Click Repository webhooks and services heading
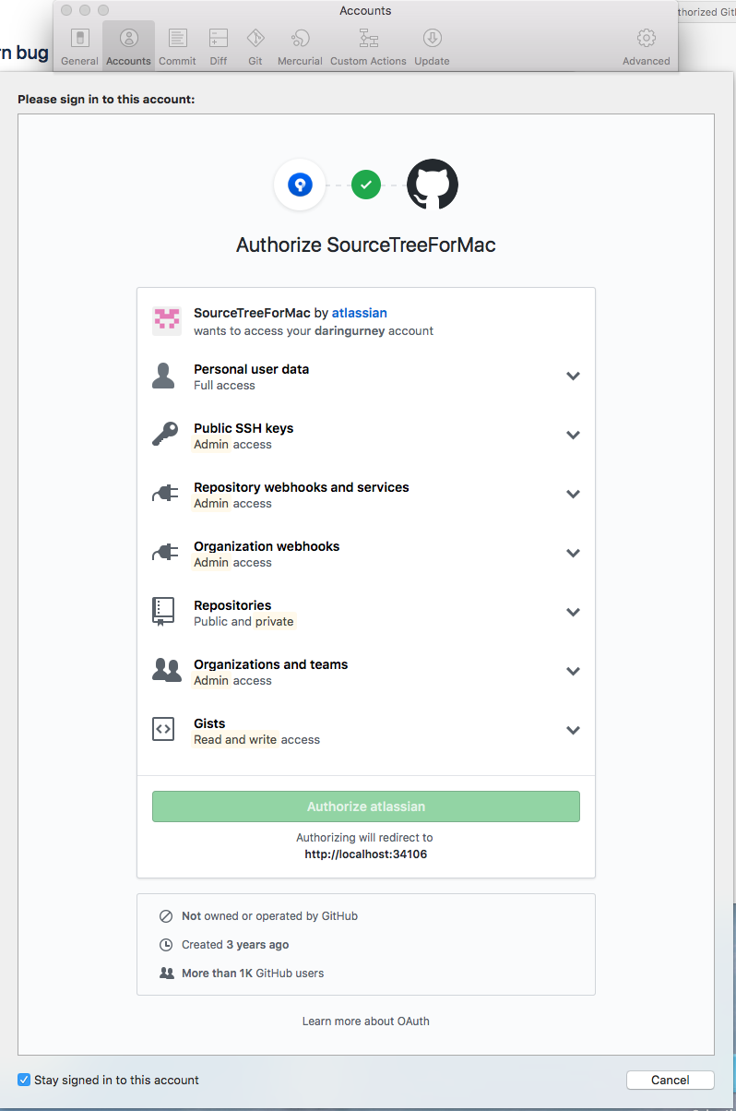 (302, 487)
